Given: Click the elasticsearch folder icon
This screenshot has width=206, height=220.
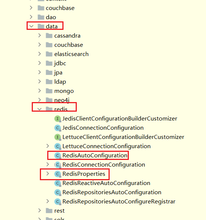Looking at the screenshot, I should [49, 54].
